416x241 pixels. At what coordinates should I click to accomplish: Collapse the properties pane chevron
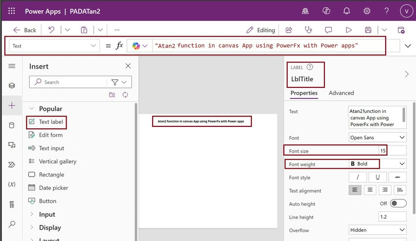click(x=407, y=74)
